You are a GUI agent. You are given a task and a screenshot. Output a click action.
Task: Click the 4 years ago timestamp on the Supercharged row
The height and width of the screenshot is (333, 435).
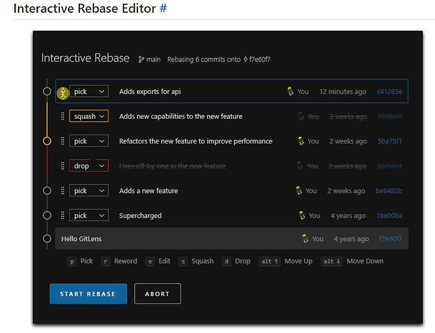(348, 215)
